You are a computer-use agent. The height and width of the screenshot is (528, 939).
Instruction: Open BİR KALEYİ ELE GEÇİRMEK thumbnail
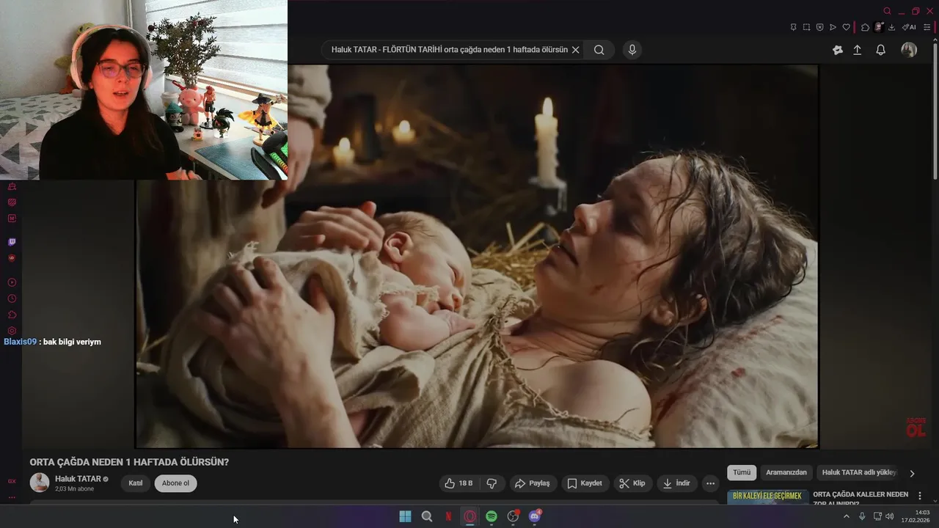(767, 498)
